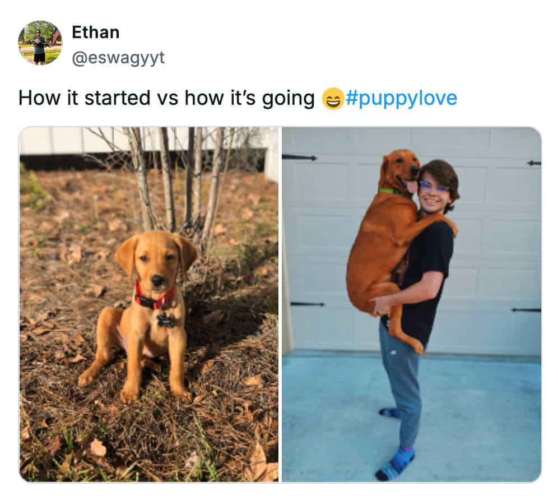This screenshot has height=500, width=558.
Task: Follow the #puppylove hashtag
Action: [401, 98]
